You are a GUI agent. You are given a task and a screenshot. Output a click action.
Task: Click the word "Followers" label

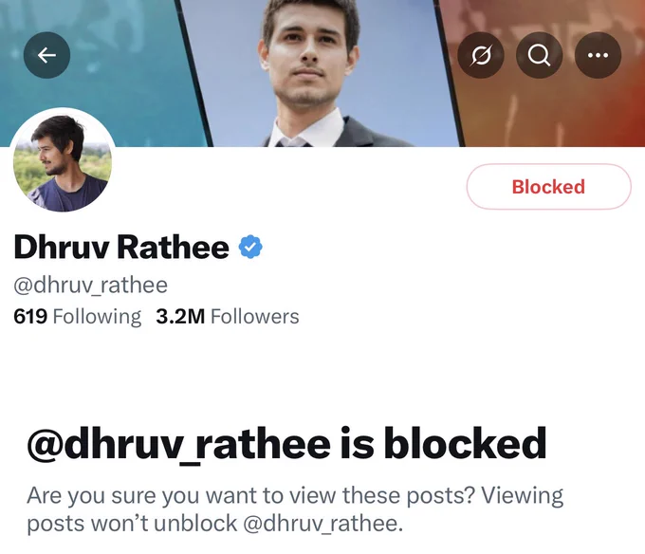pos(254,316)
